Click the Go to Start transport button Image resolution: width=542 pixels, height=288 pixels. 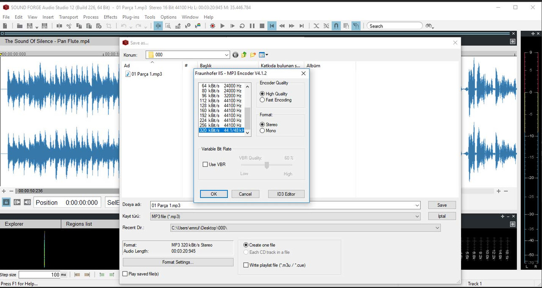[x=272, y=26]
